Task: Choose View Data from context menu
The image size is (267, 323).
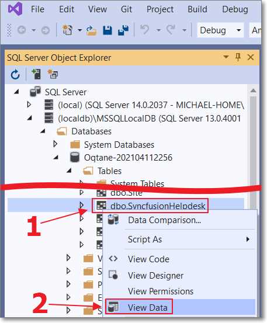Action: pos(147,308)
